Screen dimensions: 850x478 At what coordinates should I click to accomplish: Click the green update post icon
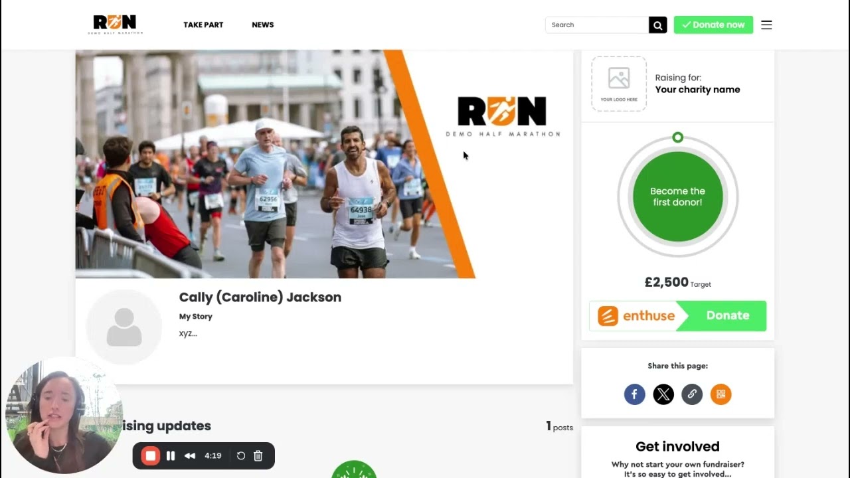(354, 469)
